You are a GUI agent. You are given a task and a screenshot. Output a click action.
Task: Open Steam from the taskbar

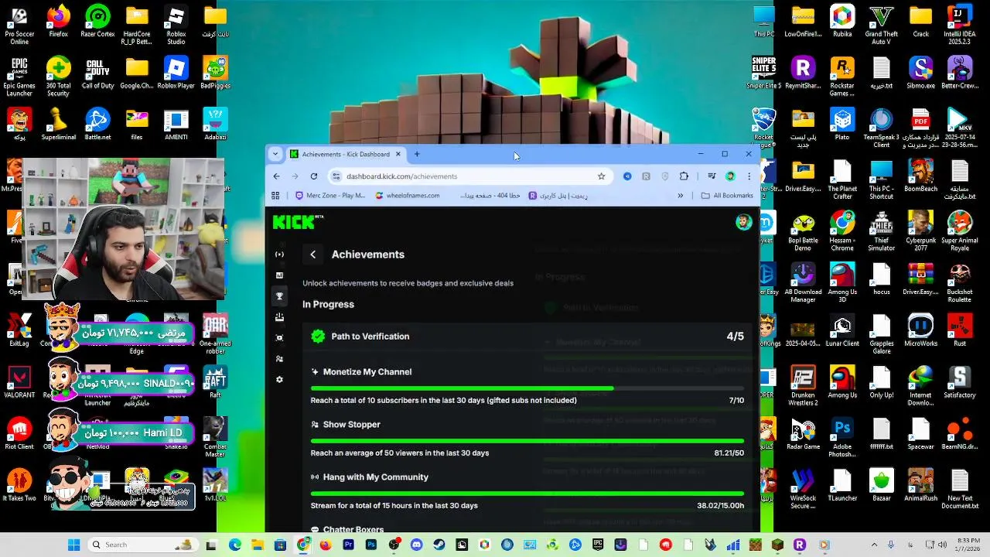coord(439,545)
